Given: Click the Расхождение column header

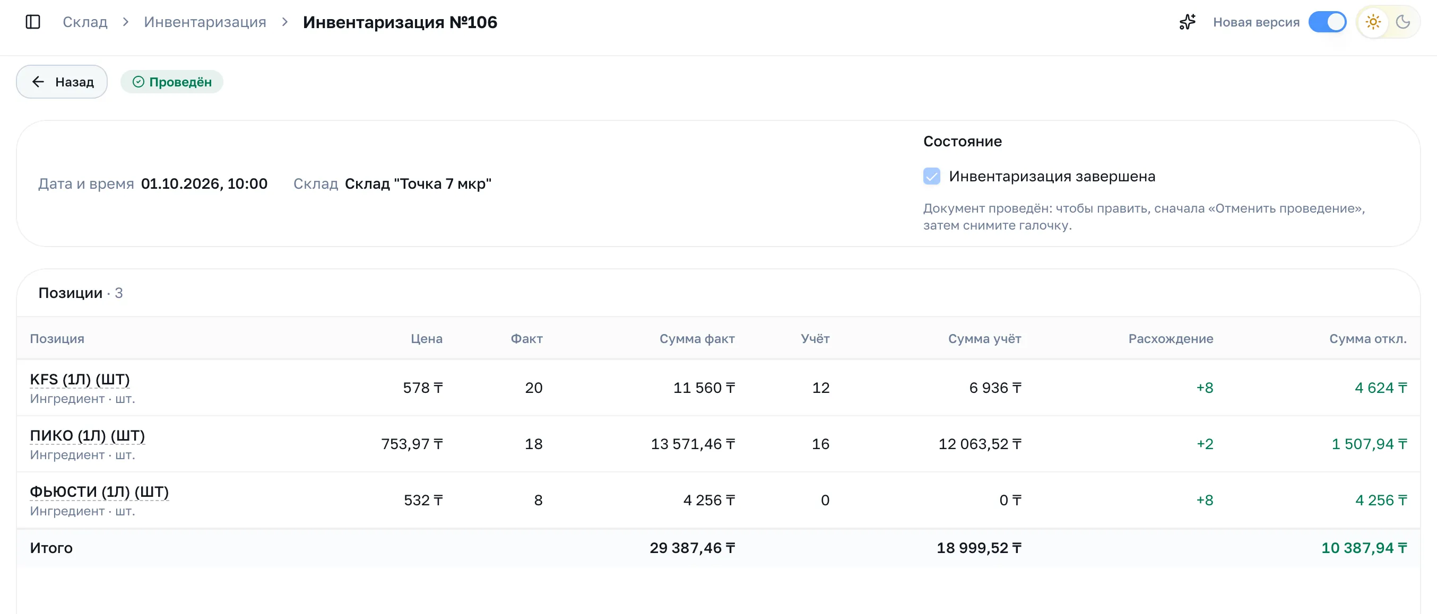Looking at the screenshot, I should 1171,339.
